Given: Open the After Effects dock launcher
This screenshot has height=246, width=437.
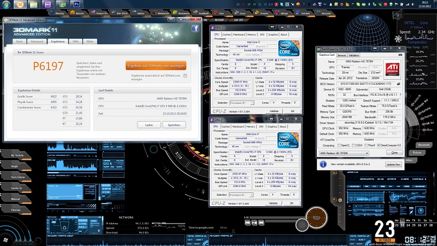Looking at the screenshot, I should click(x=119, y=13).
